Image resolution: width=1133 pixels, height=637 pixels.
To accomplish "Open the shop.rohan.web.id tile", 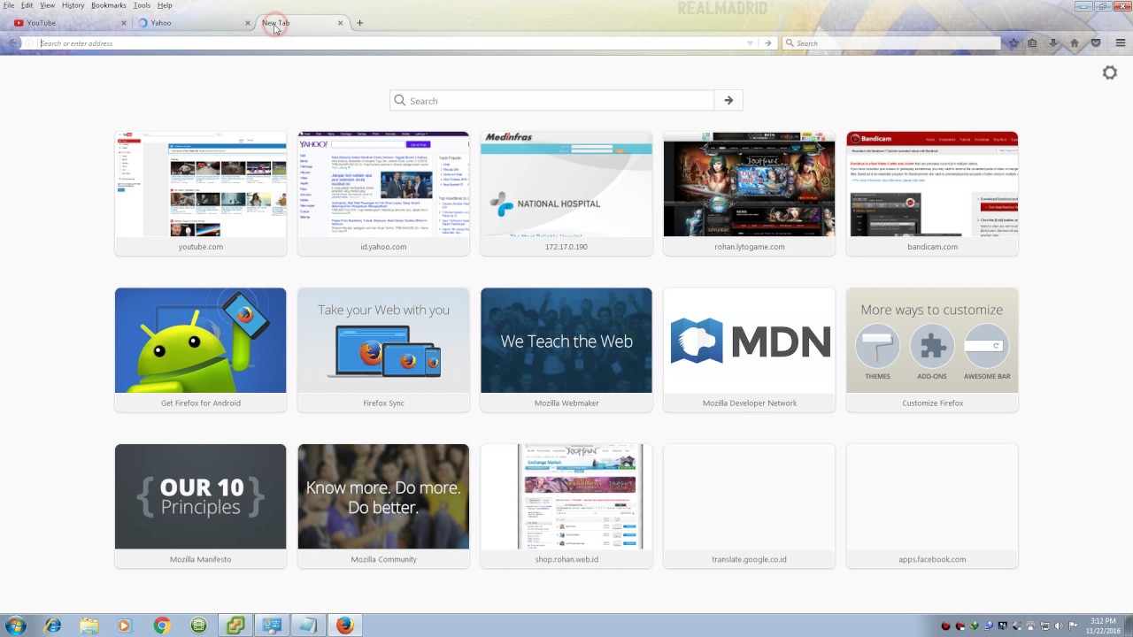I will point(566,506).
